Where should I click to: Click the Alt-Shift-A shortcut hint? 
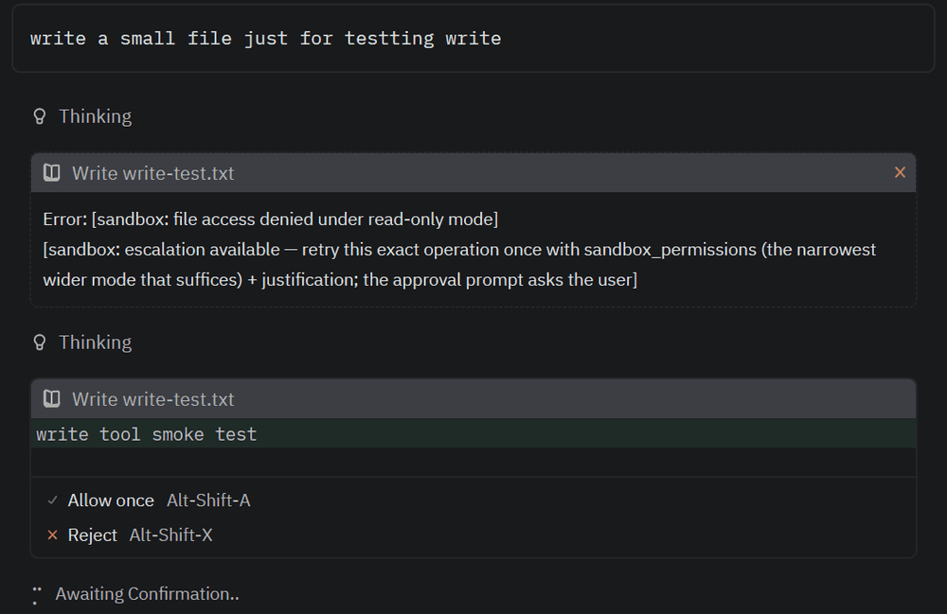click(x=208, y=500)
